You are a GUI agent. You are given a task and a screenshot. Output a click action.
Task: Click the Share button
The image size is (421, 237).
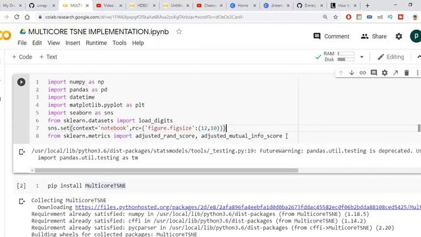pos(374,36)
